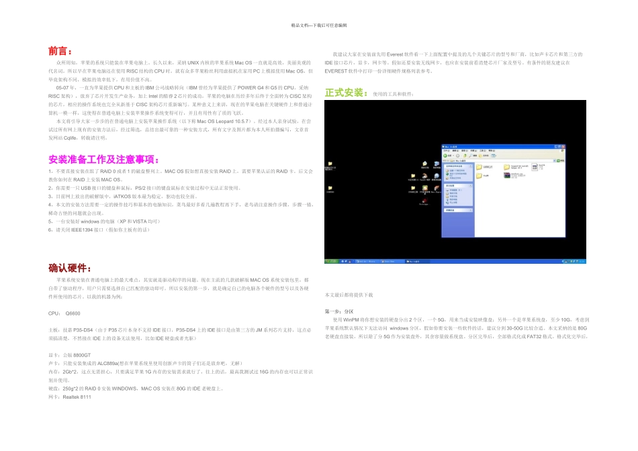Click the greyed Forward arrow in Explorer toolbar
This screenshot has width=638, height=451.
pyautogui.click(x=458, y=156)
